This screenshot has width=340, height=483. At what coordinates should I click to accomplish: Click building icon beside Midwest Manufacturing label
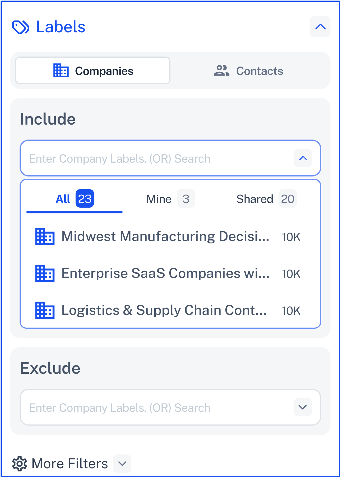pyautogui.click(x=45, y=236)
